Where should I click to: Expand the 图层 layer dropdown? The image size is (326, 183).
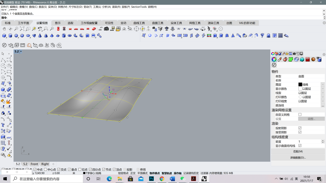pyautogui.click(x=323, y=84)
